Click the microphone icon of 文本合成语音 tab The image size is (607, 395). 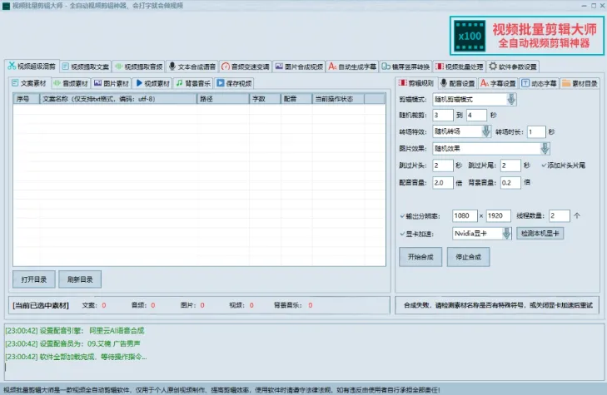(172, 67)
